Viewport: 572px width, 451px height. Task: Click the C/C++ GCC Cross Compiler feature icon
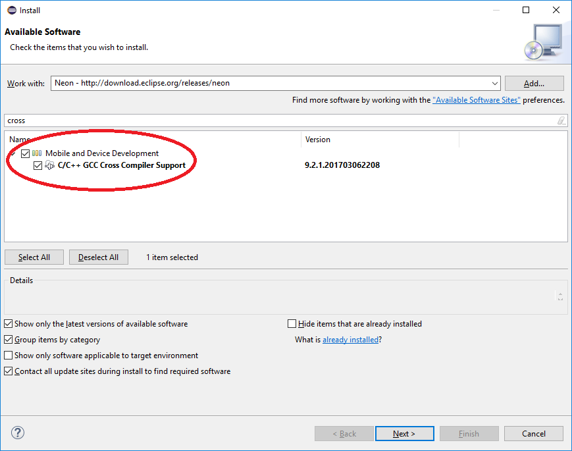(49, 165)
